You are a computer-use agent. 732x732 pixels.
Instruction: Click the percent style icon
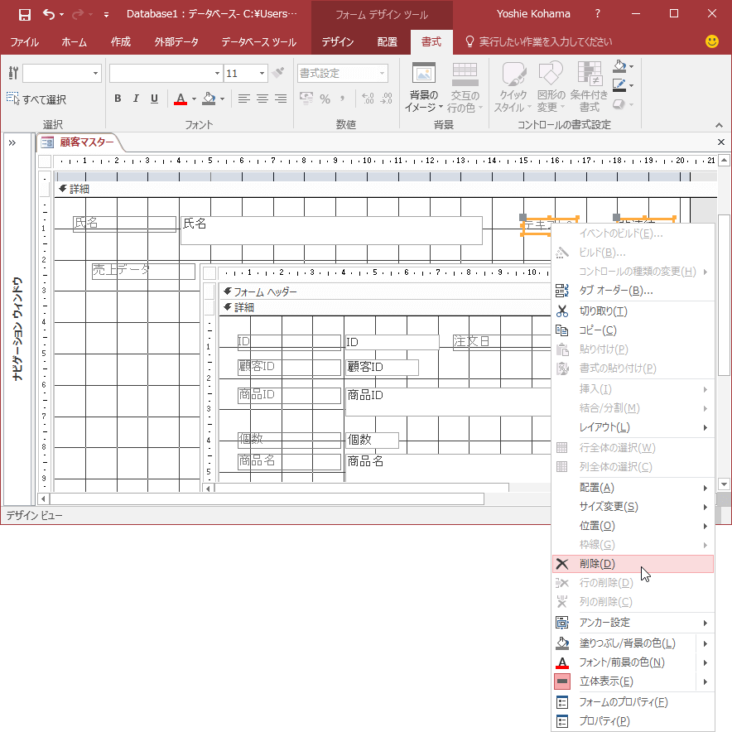pyautogui.click(x=325, y=99)
